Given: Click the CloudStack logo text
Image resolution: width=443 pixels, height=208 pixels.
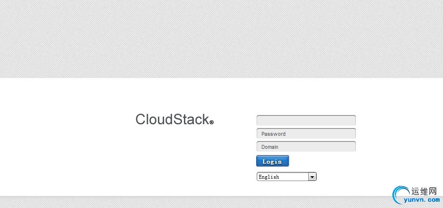Looking at the screenshot, I should pyautogui.click(x=172, y=119).
